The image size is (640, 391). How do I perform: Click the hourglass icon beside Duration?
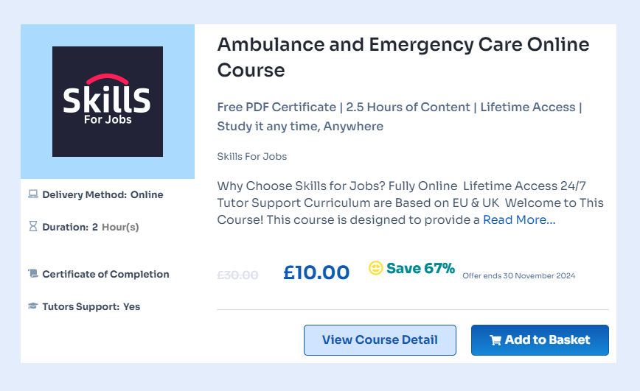click(32, 227)
